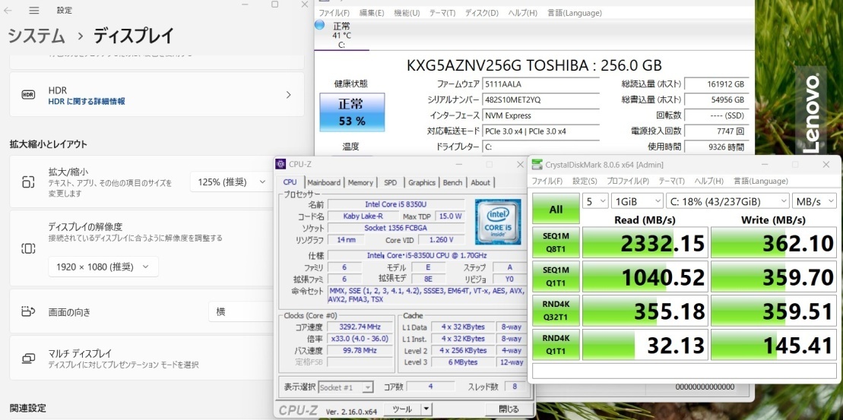Click the Intel Core i5 logo in CPU-Z
843x420 pixels.
point(497,221)
